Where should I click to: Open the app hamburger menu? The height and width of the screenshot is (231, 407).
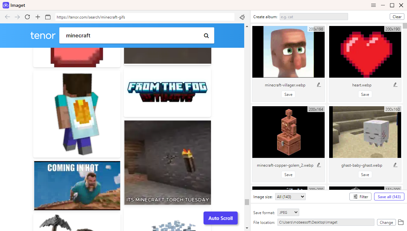tap(373, 5)
